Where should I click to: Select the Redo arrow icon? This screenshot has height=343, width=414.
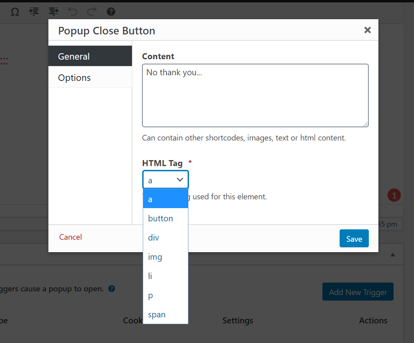(91, 12)
